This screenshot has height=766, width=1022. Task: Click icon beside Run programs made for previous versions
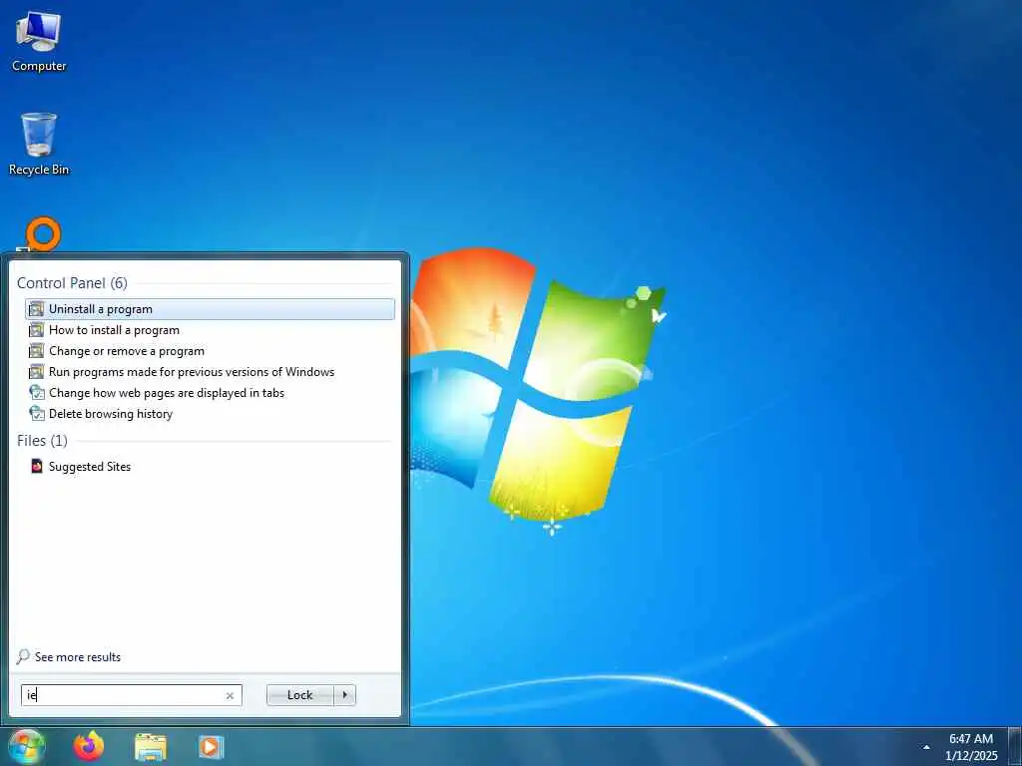pos(37,372)
